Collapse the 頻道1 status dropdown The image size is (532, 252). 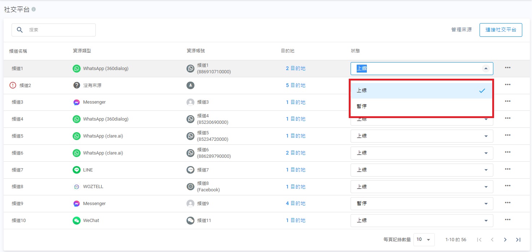point(486,69)
